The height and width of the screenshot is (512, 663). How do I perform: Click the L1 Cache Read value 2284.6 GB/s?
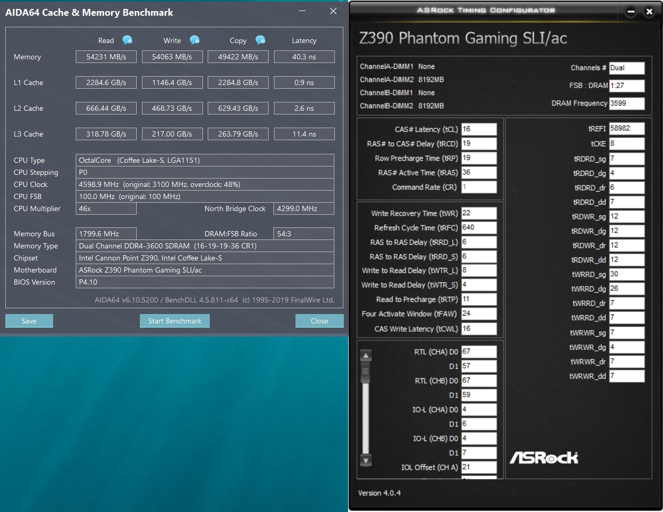(x=106, y=82)
